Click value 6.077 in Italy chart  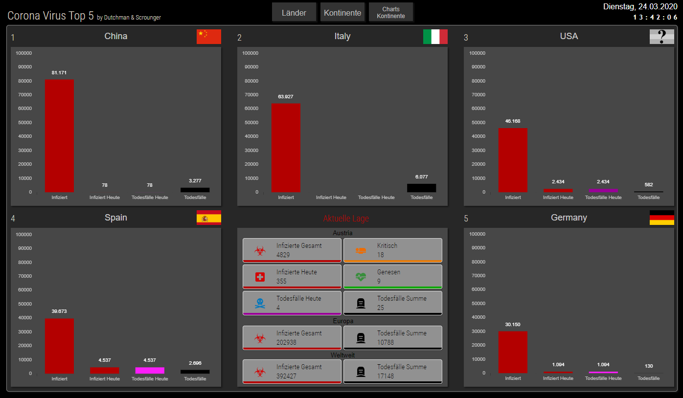click(421, 177)
